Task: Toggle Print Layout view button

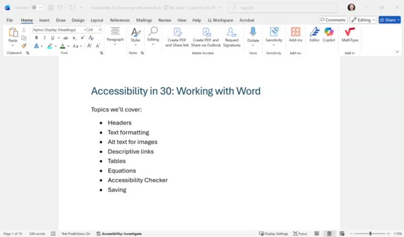Action: click(x=329, y=234)
